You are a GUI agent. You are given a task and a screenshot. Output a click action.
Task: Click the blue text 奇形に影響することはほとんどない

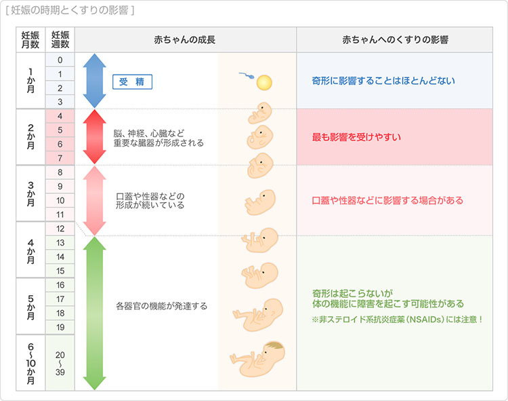383,81
